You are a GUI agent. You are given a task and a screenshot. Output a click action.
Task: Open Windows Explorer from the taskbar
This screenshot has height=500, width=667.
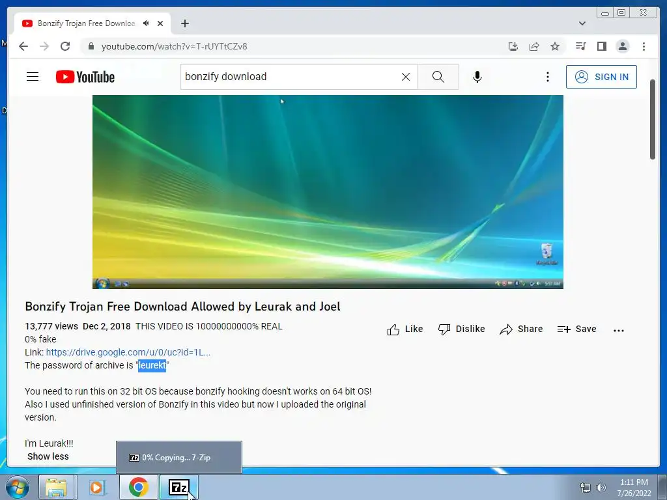coord(56,487)
